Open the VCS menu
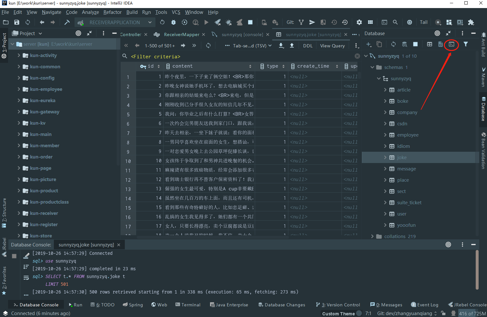This screenshot has width=487, height=317. click(x=176, y=12)
